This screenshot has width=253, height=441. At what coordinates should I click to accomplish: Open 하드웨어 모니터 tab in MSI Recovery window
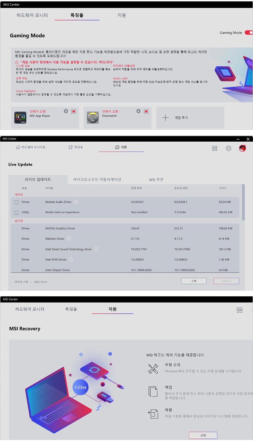click(x=30, y=309)
